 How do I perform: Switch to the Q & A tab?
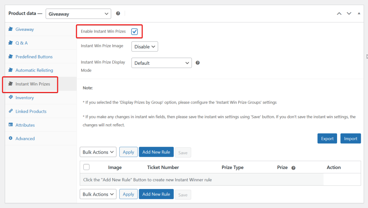click(22, 43)
